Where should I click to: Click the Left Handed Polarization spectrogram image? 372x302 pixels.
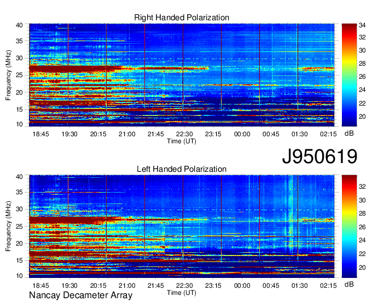tap(182, 226)
